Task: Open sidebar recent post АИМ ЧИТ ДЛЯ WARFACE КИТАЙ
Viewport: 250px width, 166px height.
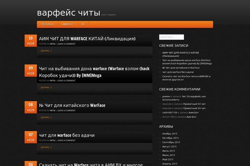Action: [x=180, y=54]
